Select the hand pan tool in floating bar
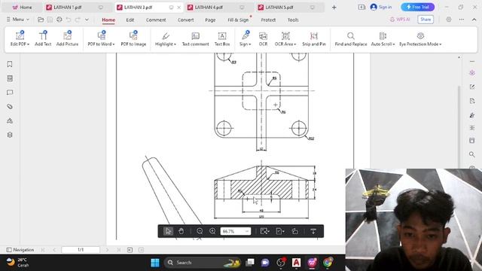Viewport: 482px width, 271px height. point(181,231)
